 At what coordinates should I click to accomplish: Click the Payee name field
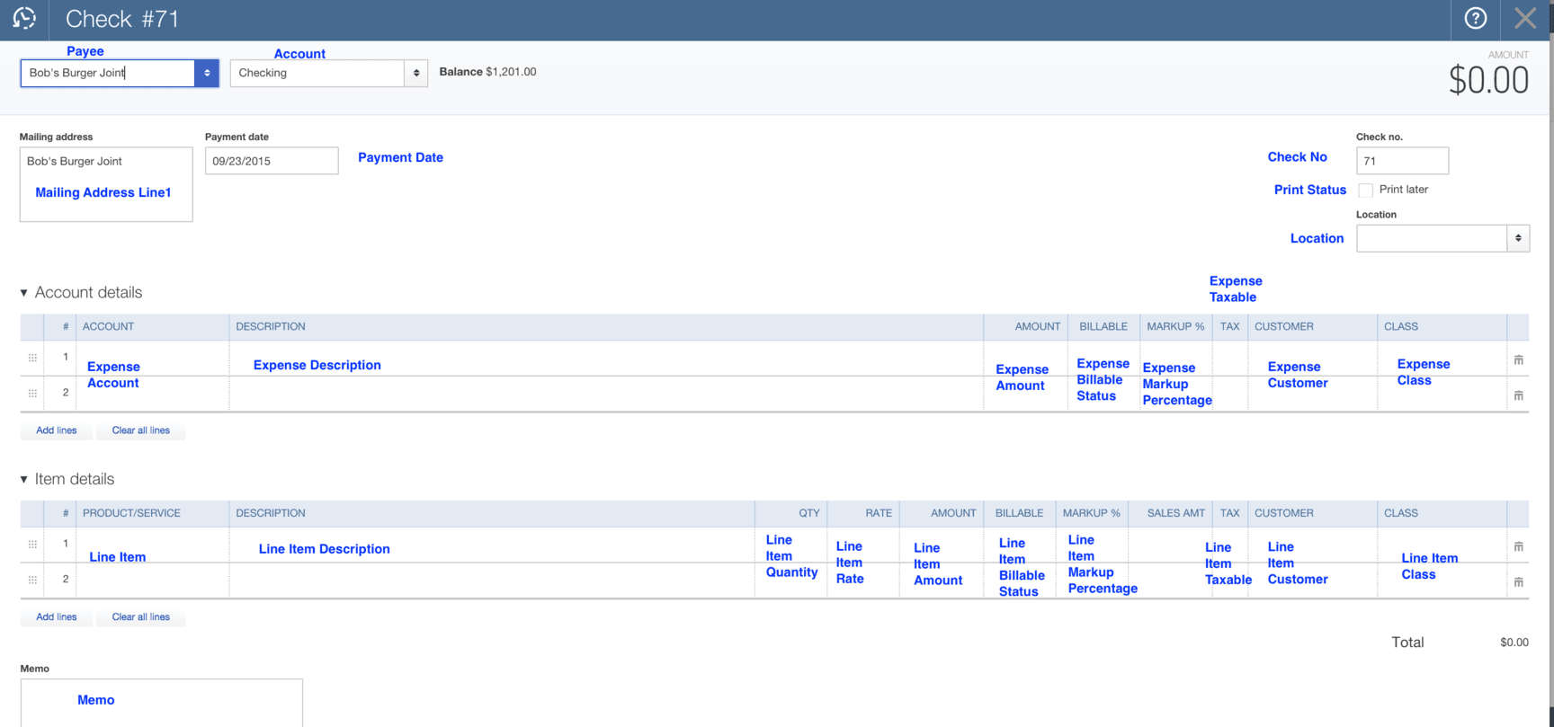(x=108, y=73)
